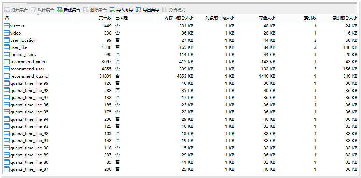Open the Export Wizard (导出向导) icon
This screenshot has height=178, width=361.
click(x=139, y=10)
